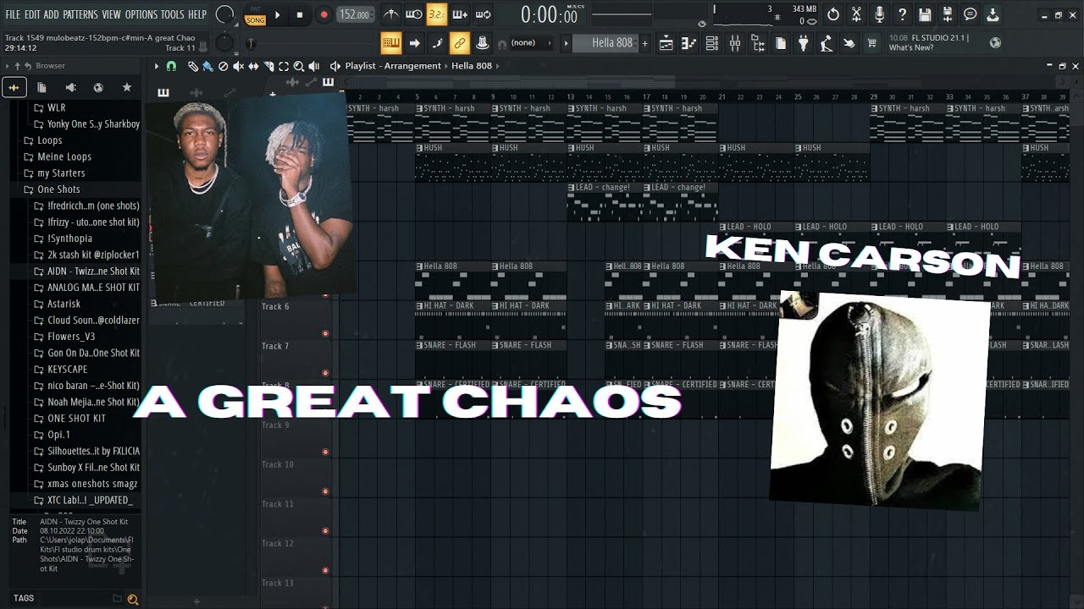Toggle the overdub/blend recording icon
The width and height of the screenshot is (1084, 609).
460,14
